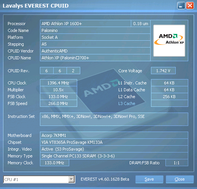Click the L1 Data Cache '64 KB' value
197x189 pixels.
click(x=170, y=90)
